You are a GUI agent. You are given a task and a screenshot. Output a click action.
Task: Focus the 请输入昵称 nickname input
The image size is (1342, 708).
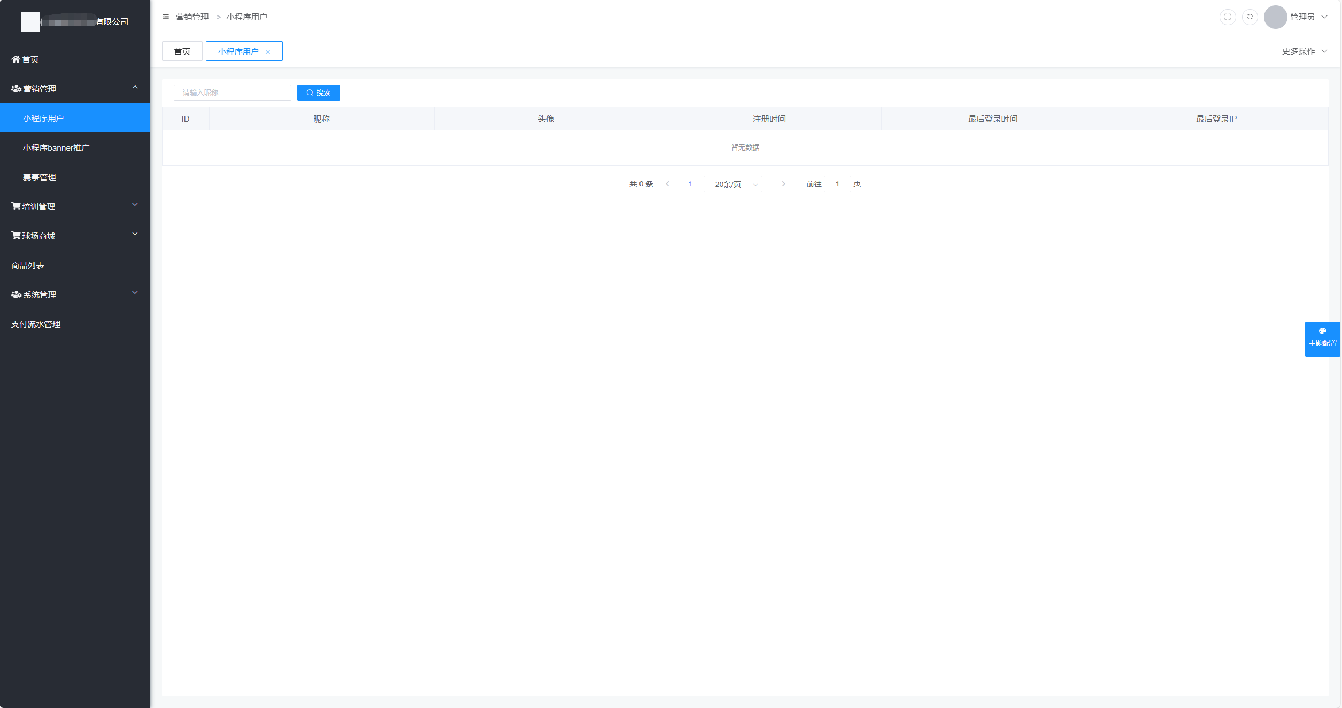(x=233, y=93)
